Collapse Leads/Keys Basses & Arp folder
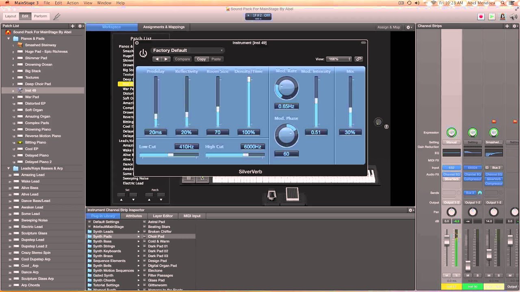Image resolution: width=520 pixels, height=292 pixels. pos(9,168)
